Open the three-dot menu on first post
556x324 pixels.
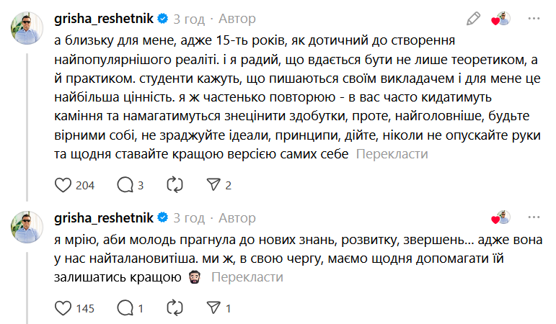tap(534, 19)
